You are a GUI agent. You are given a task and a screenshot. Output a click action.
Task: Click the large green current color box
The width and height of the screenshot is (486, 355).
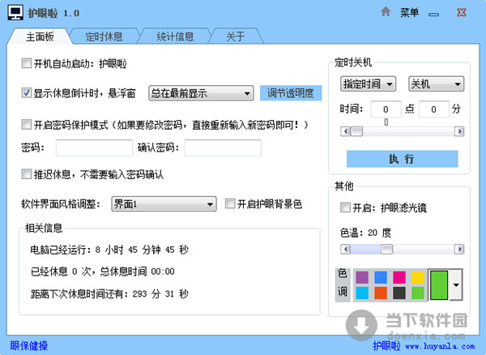click(439, 285)
